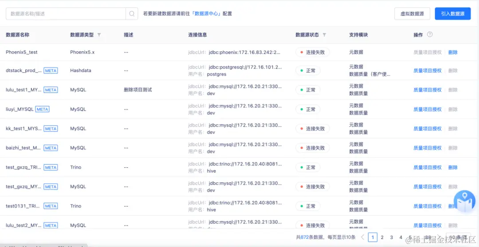Click META badge in test0131_TRI row
This screenshot has height=247, width=479.
tap(51, 206)
